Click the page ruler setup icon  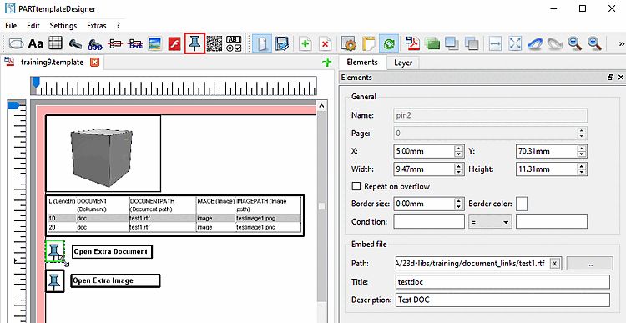369,43
